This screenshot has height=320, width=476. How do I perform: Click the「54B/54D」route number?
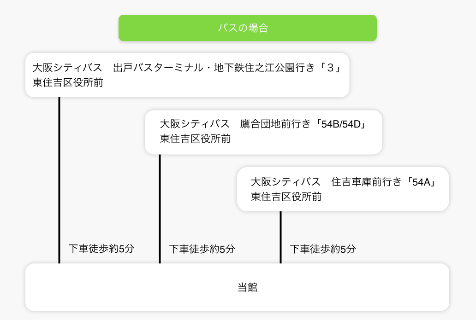[x=341, y=124]
